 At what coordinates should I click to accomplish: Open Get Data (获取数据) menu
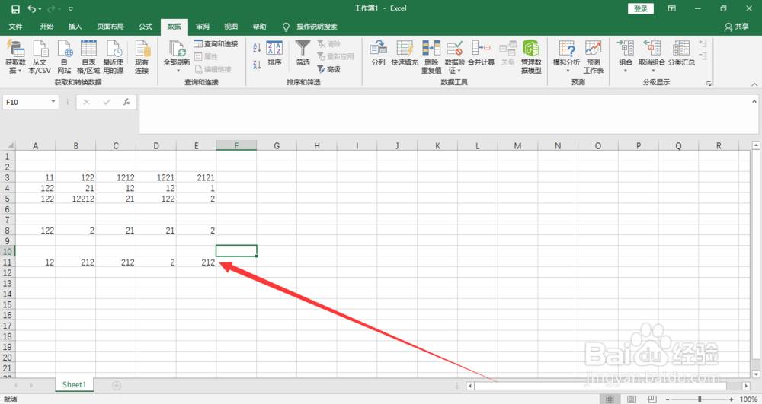click(x=15, y=57)
